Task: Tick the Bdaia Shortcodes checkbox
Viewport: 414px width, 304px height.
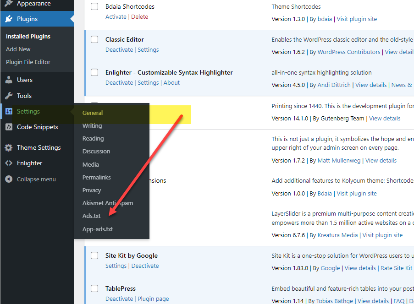Action: click(94, 6)
